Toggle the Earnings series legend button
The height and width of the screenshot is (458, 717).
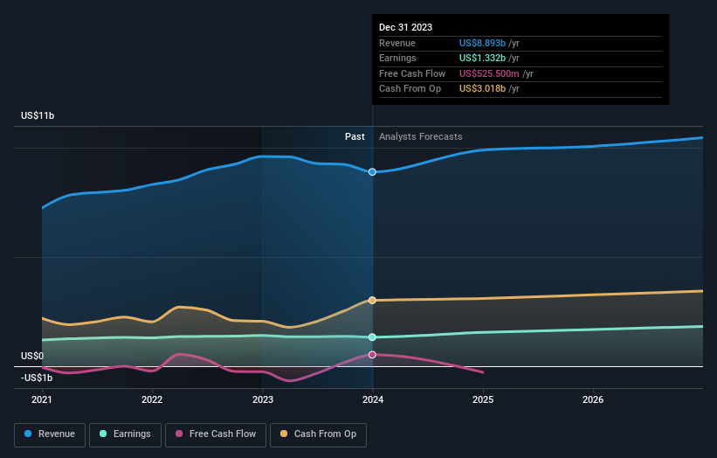[x=125, y=434]
